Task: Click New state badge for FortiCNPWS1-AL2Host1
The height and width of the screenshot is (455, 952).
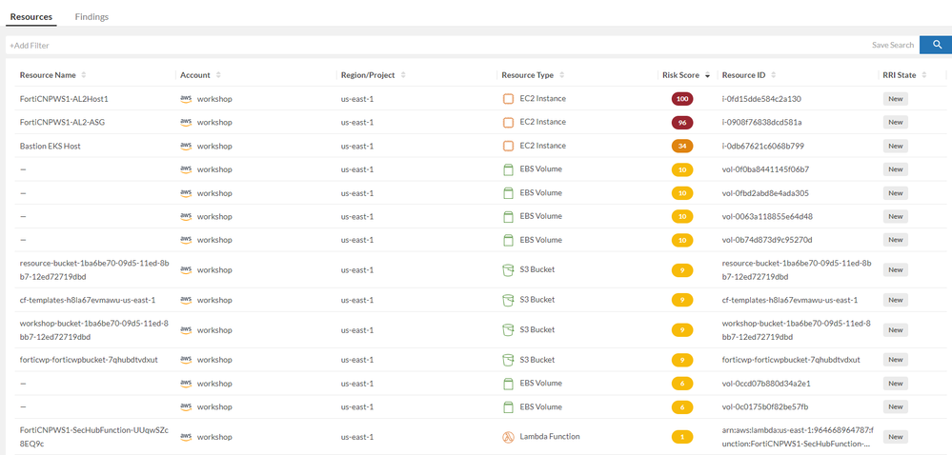Action: pos(895,99)
